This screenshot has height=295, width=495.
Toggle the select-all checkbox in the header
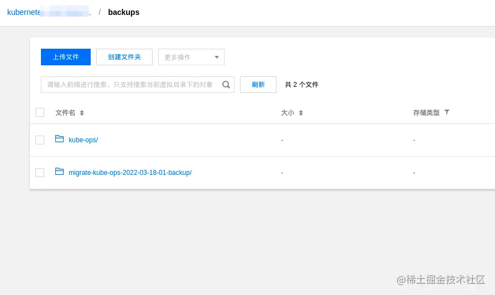pyautogui.click(x=40, y=112)
